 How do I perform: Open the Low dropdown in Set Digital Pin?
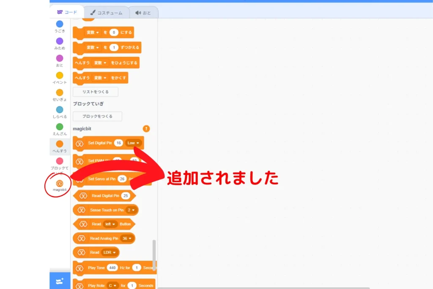tap(134, 143)
